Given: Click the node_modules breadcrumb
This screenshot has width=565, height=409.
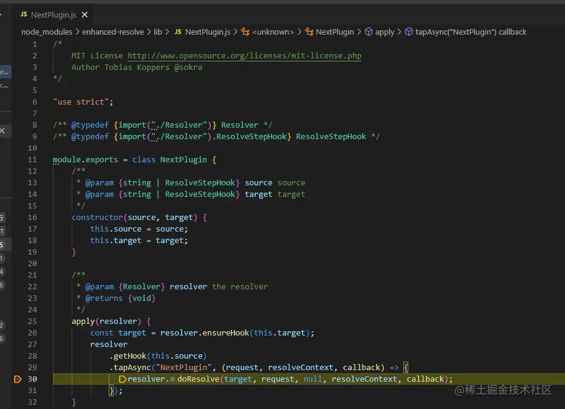Looking at the screenshot, I should [47, 32].
